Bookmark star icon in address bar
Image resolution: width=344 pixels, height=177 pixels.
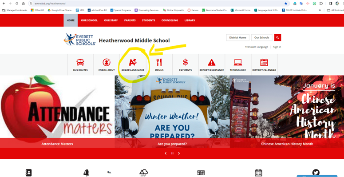pyautogui.click(x=286, y=4)
